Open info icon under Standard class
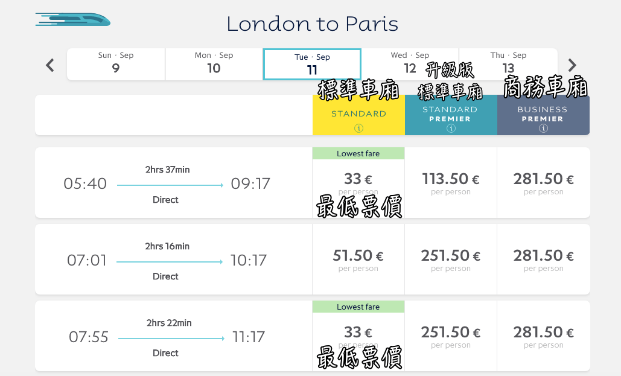This screenshot has width=621, height=376. coord(358,128)
